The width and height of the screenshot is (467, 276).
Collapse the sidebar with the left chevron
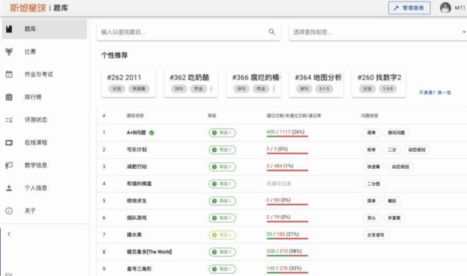click(x=9, y=234)
